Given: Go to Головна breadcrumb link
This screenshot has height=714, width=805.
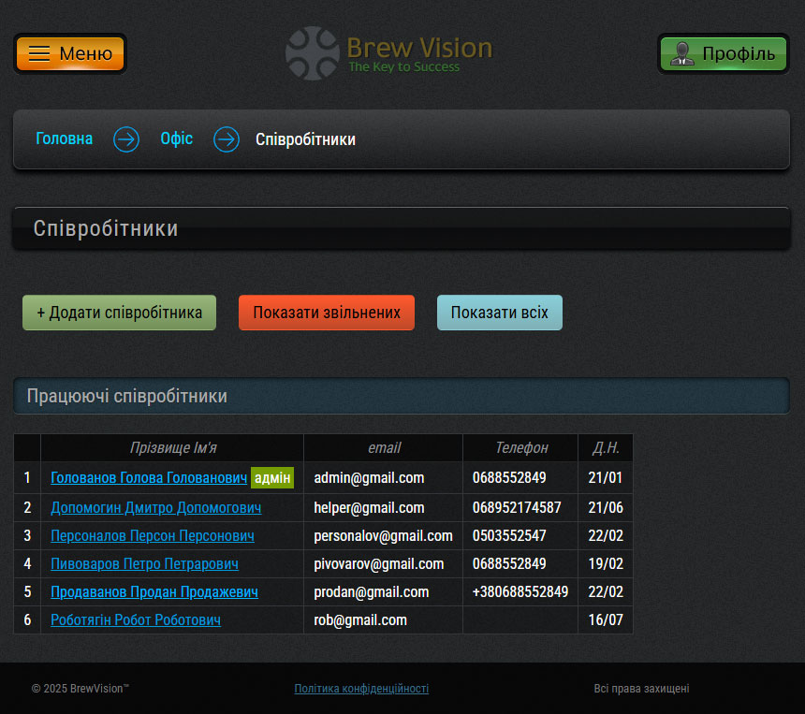Looking at the screenshot, I should 65,139.
